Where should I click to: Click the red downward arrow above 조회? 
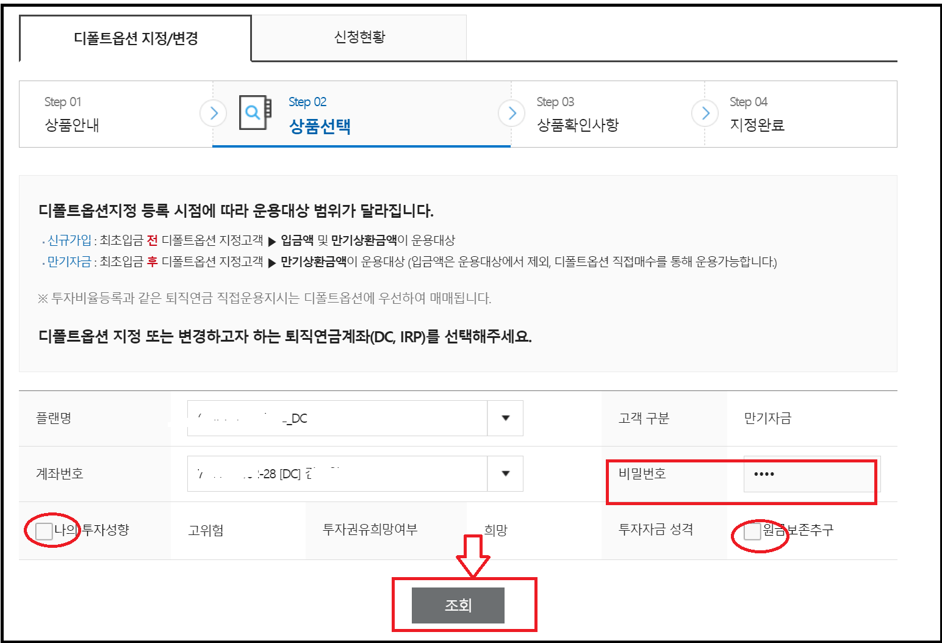pyautogui.click(x=473, y=555)
